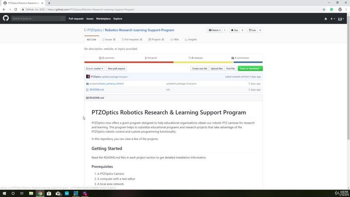
Task: Click the blue segment of language bar
Action: 248,62
